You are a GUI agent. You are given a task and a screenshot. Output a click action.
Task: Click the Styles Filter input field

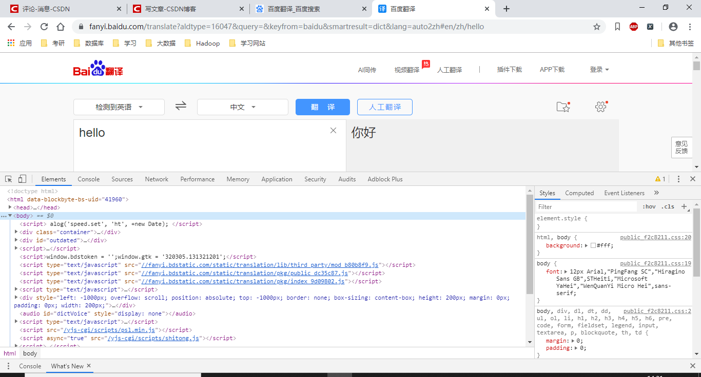tap(587, 206)
